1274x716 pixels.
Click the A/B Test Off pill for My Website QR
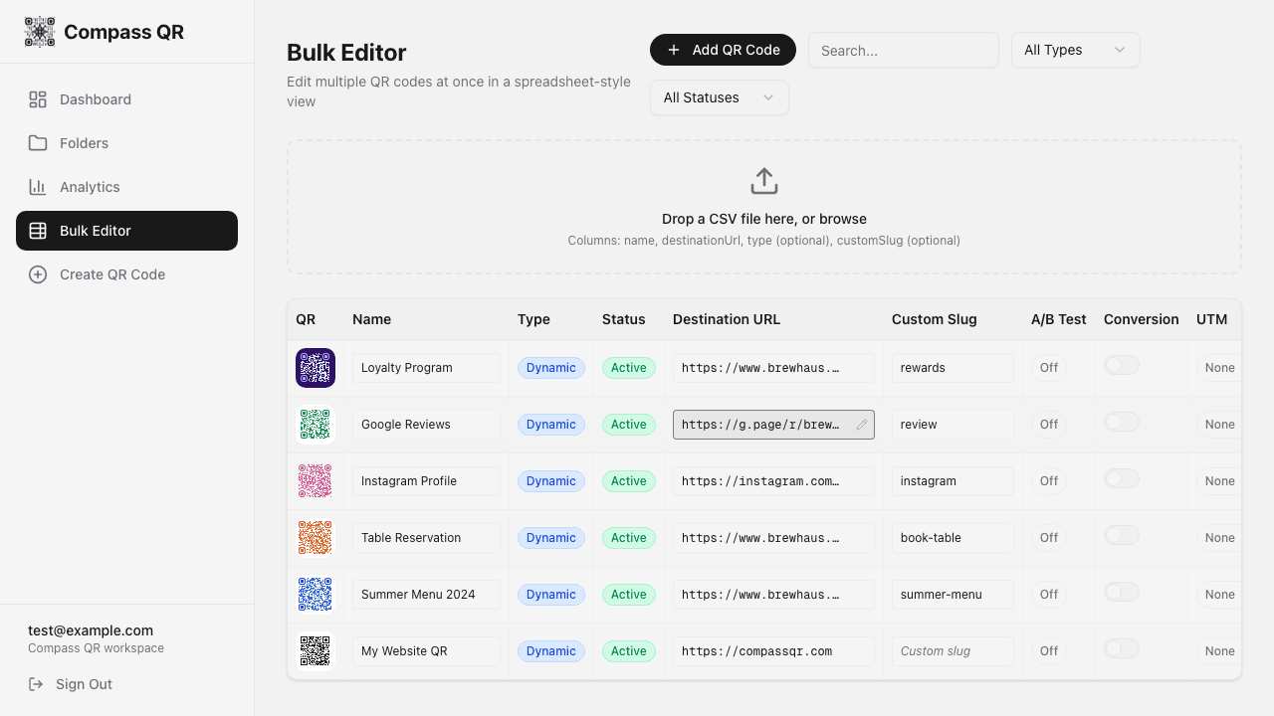1049,651
